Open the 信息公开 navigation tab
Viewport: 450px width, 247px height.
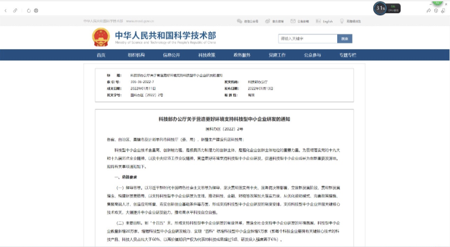point(171,55)
